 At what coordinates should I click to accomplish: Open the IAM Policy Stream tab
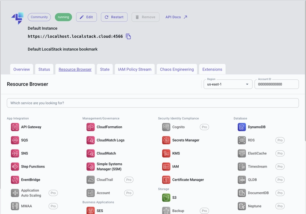(x=135, y=69)
